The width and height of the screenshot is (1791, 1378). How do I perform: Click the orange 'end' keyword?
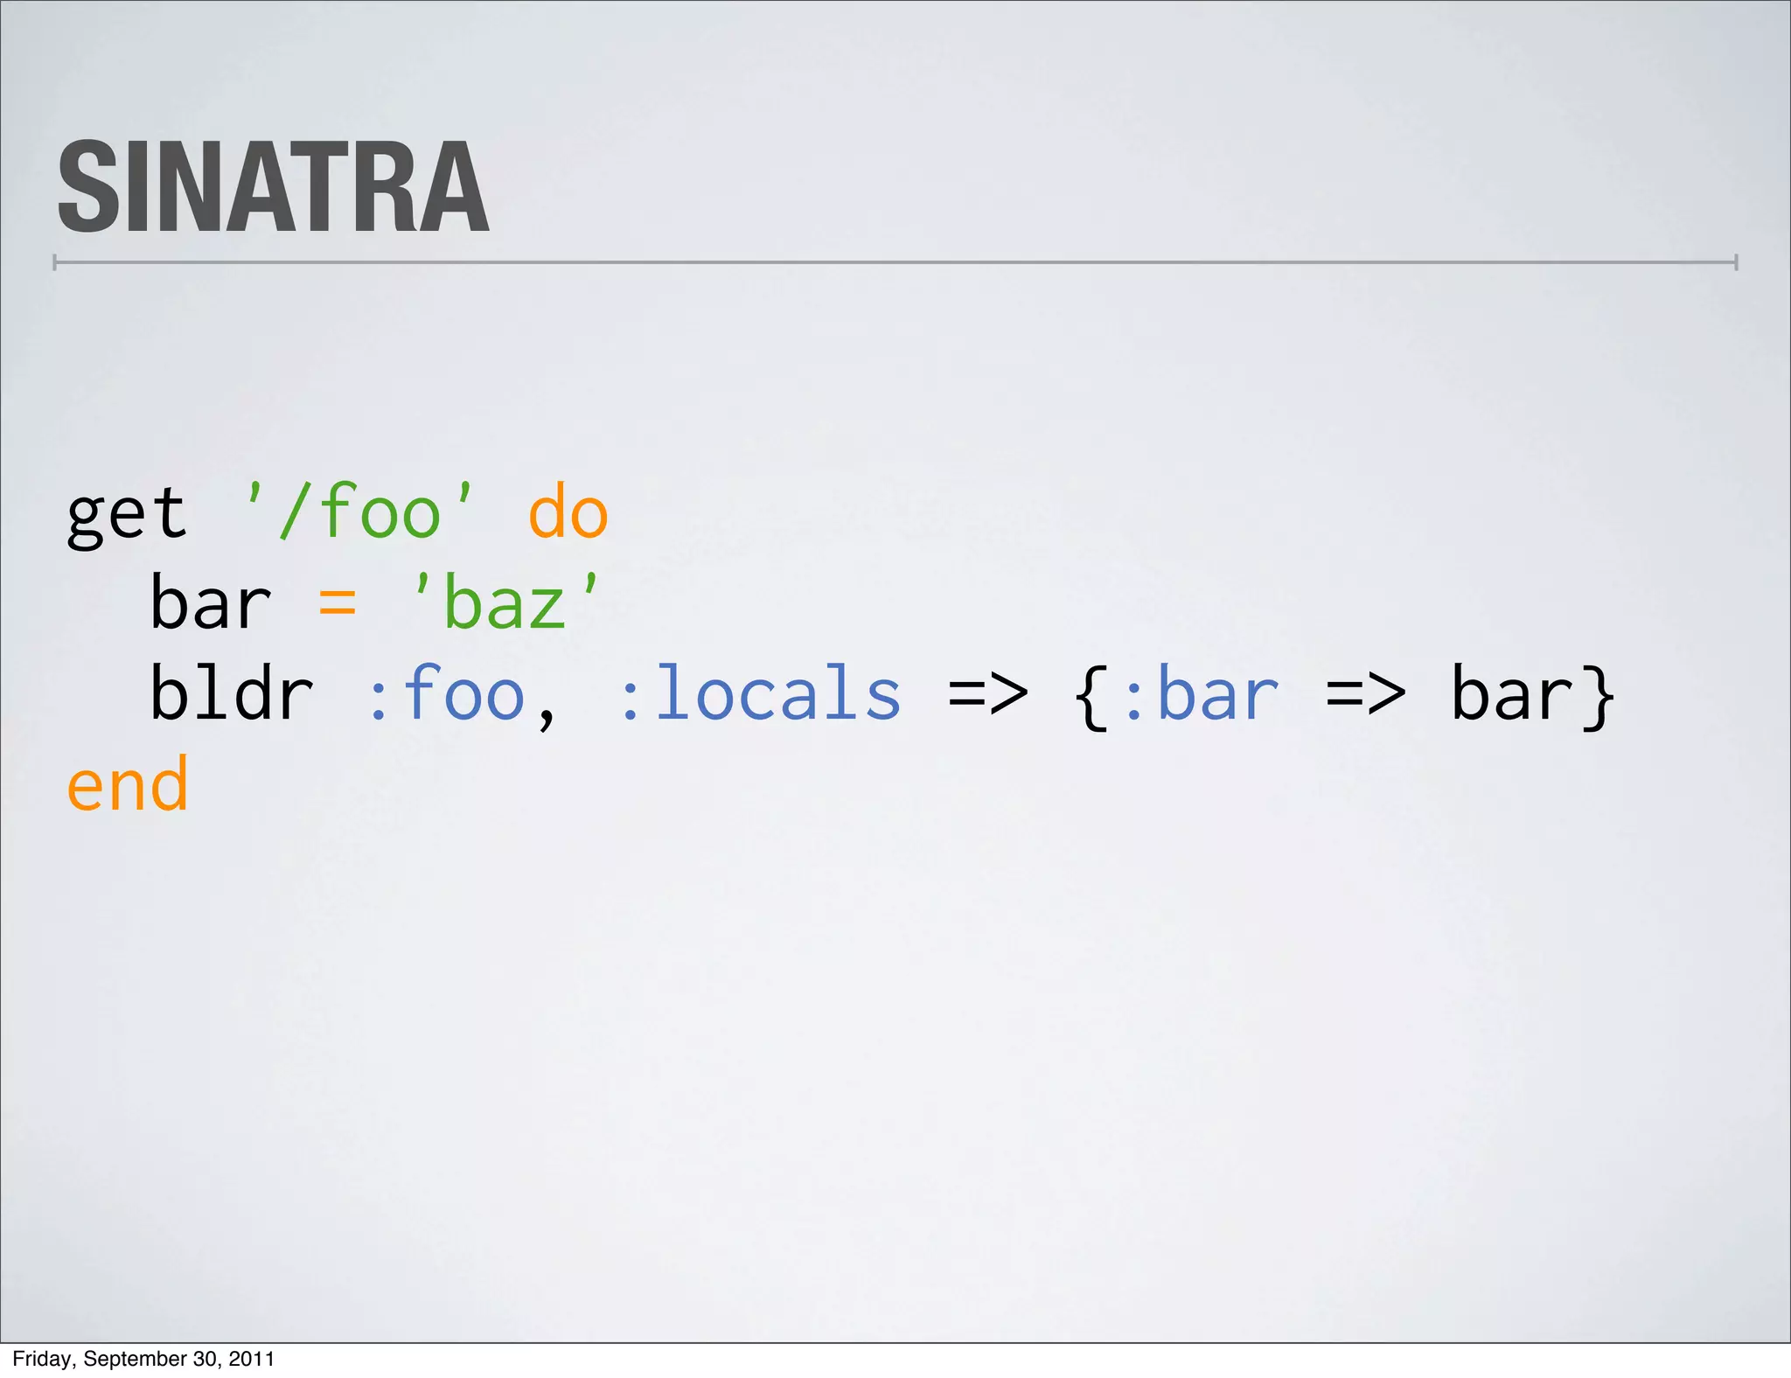click(x=128, y=783)
